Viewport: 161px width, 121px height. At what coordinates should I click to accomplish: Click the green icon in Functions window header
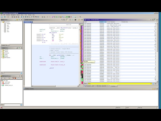(x=155, y=20)
